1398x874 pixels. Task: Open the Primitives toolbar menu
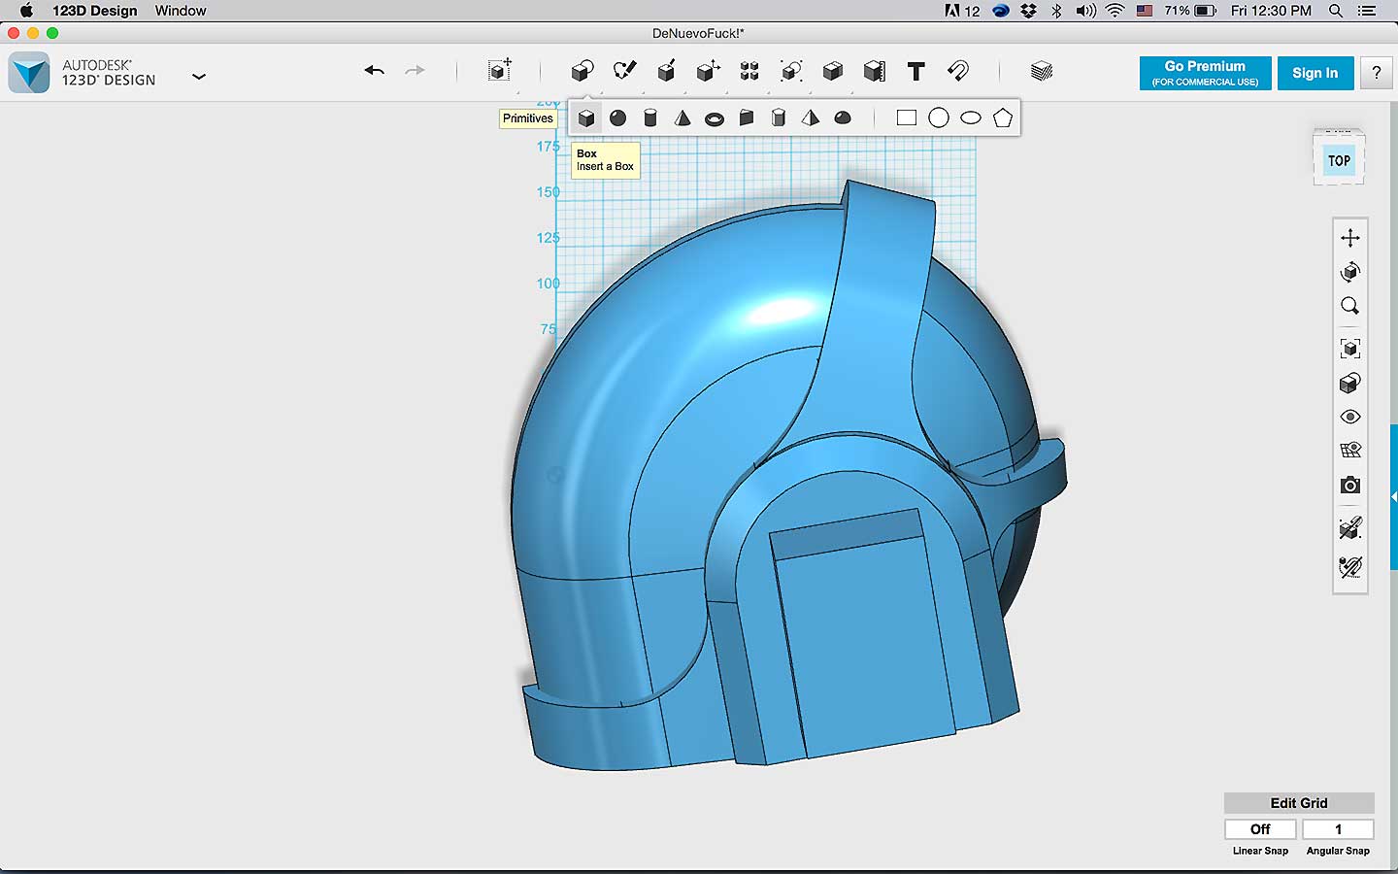pos(582,71)
